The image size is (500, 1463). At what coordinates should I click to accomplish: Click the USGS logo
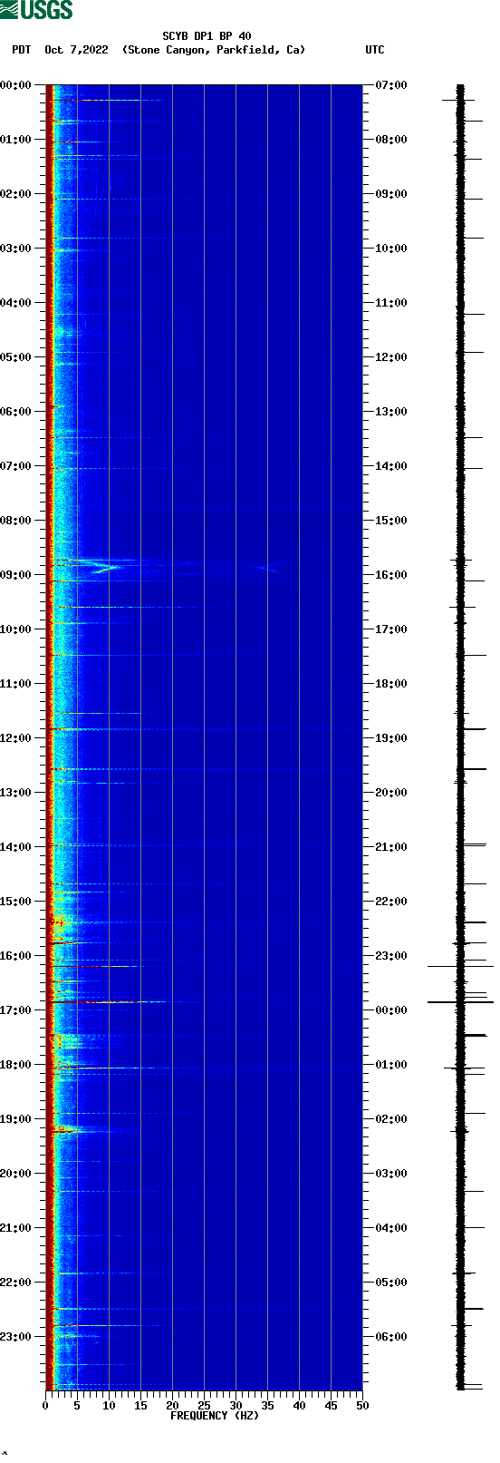tap(36, 10)
